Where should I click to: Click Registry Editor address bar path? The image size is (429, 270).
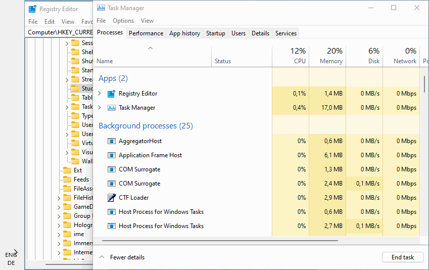tap(60, 32)
